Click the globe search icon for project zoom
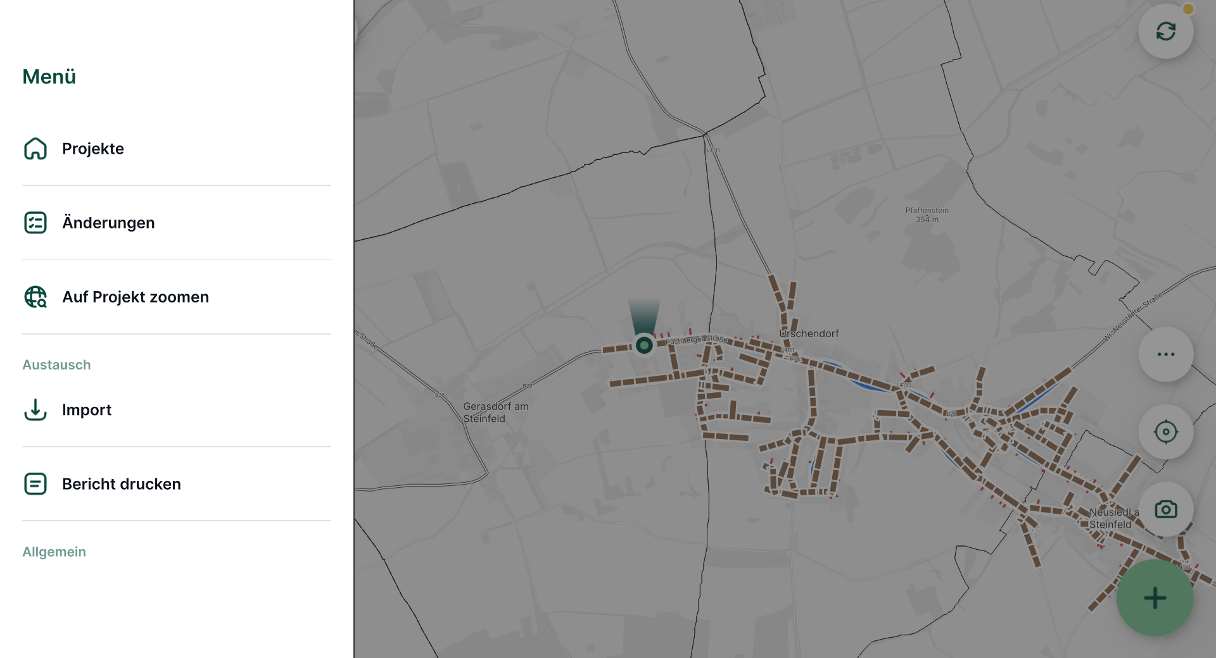 coord(35,297)
